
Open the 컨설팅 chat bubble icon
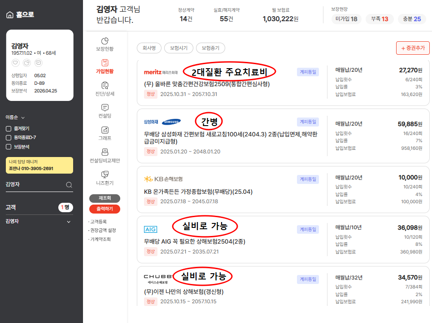pyautogui.click(x=105, y=108)
